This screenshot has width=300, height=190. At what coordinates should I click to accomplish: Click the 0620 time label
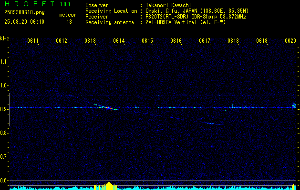[x=290, y=41]
